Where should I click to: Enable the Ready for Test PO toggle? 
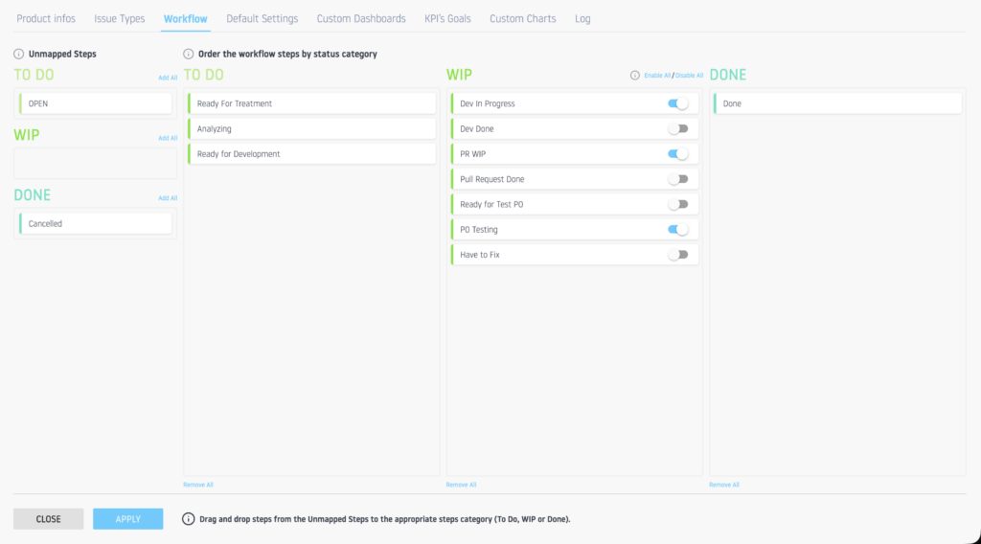[678, 204]
